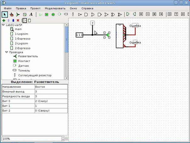Select the adder (+) tool
The image size is (190, 143).
[x=141, y=14]
